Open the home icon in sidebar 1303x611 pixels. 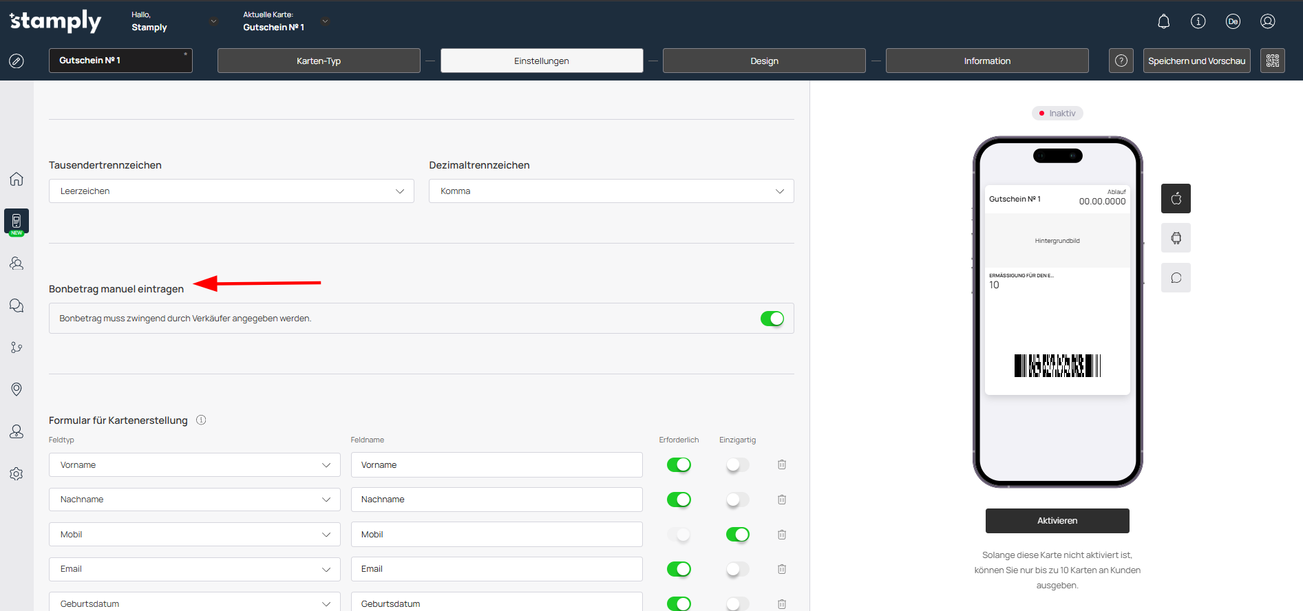click(17, 179)
